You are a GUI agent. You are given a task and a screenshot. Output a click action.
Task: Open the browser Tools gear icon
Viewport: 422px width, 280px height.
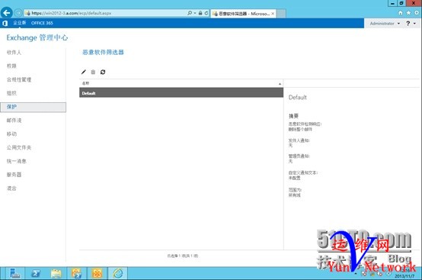coord(417,13)
